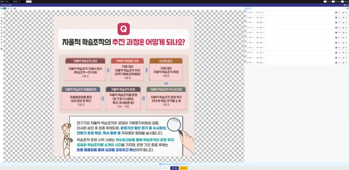Click the redo arrow in the left toolbar
This screenshot has height=170, width=349.
2,14
